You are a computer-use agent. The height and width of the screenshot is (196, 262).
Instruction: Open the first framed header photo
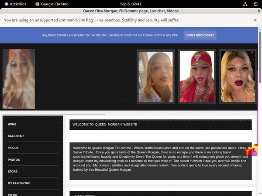155,77
